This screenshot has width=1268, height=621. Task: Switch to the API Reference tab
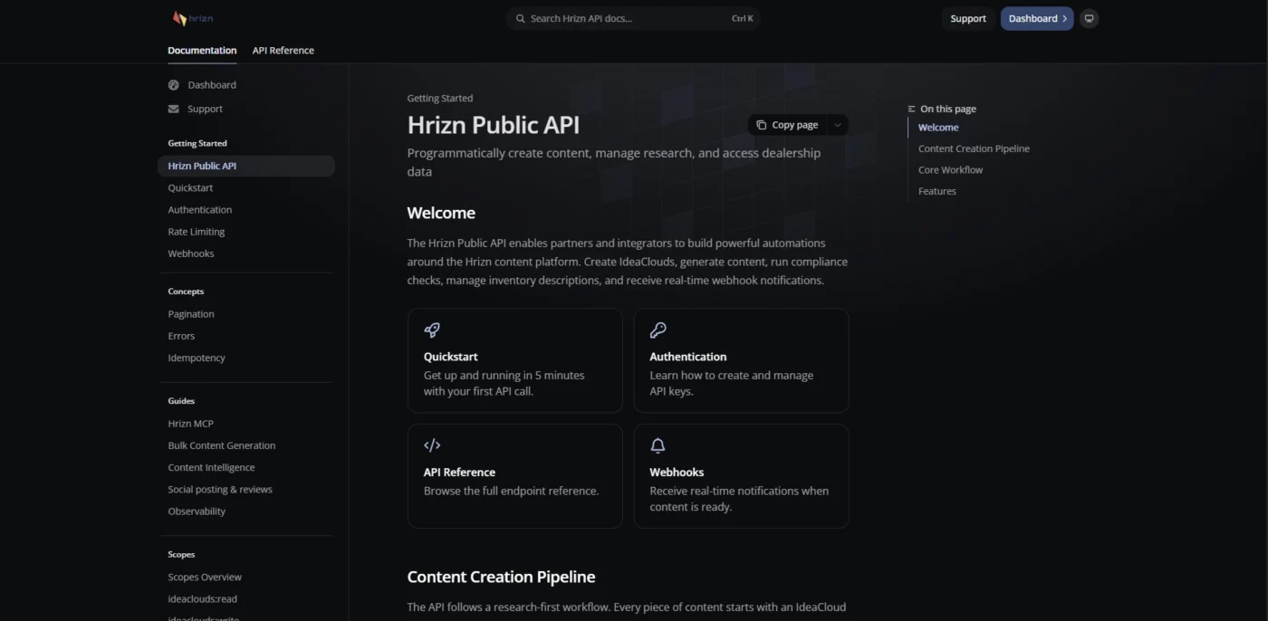click(283, 51)
